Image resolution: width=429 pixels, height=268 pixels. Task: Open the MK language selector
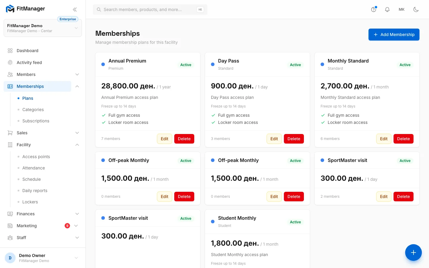click(402, 10)
